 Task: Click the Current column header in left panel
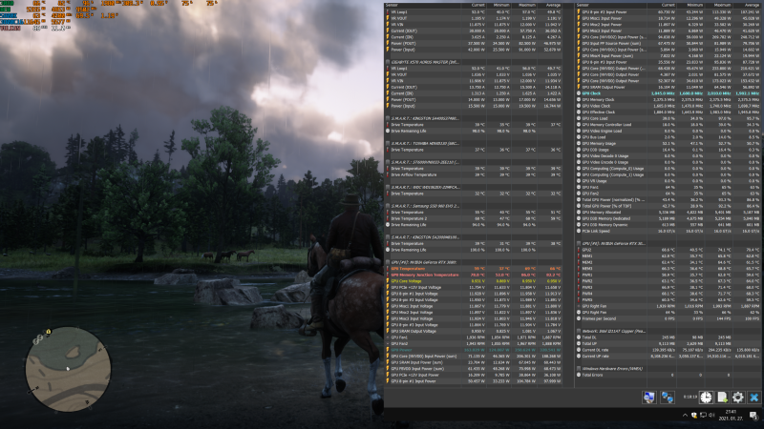[x=478, y=6]
